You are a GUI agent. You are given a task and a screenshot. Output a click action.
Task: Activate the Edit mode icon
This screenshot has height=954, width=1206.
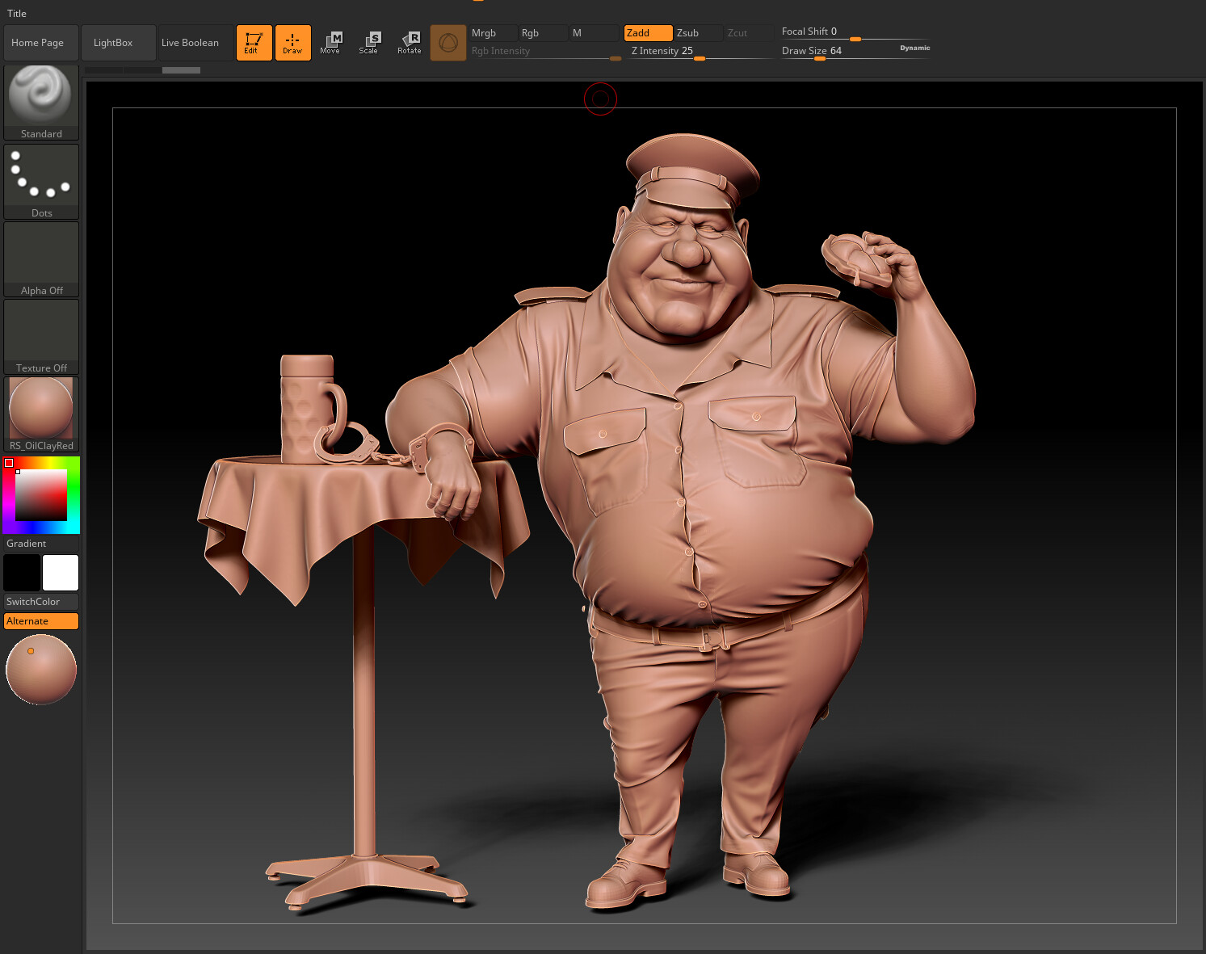[x=254, y=43]
